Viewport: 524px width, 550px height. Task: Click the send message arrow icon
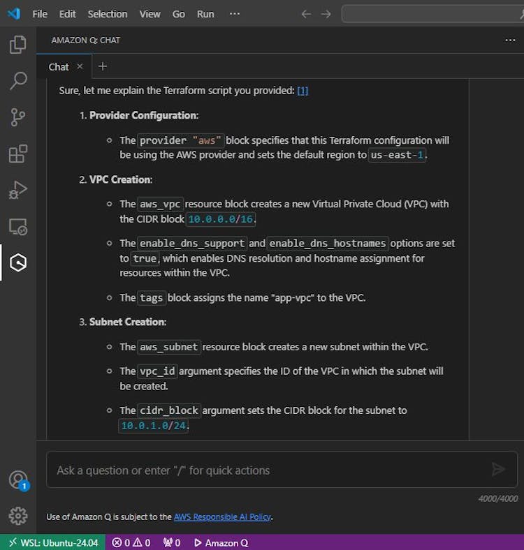coord(498,470)
